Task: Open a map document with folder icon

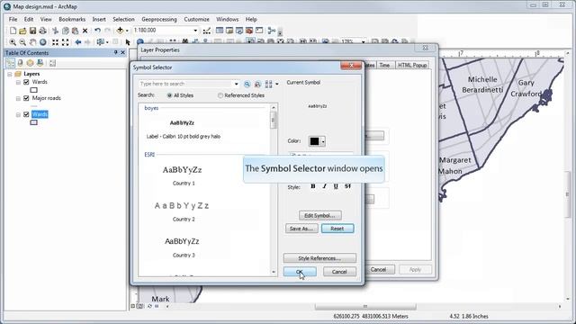Action: [22, 31]
